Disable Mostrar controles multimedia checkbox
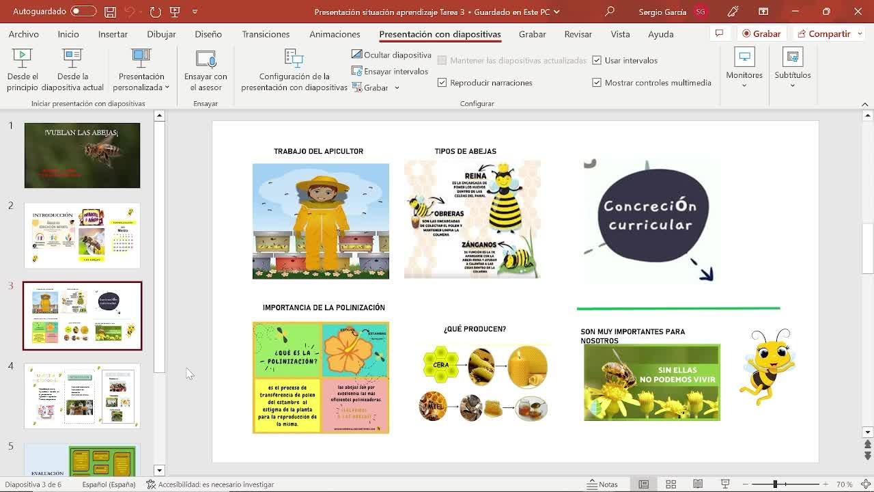The height and width of the screenshot is (492, 874). pos(597,83)
